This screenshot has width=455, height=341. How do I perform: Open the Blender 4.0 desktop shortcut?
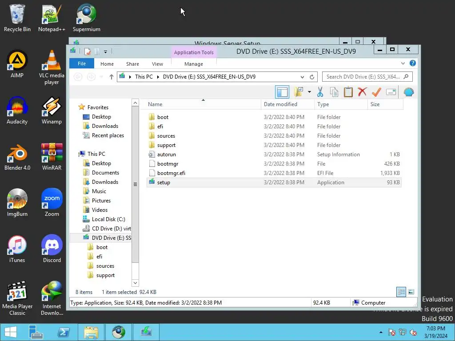(x=17, y=157)
